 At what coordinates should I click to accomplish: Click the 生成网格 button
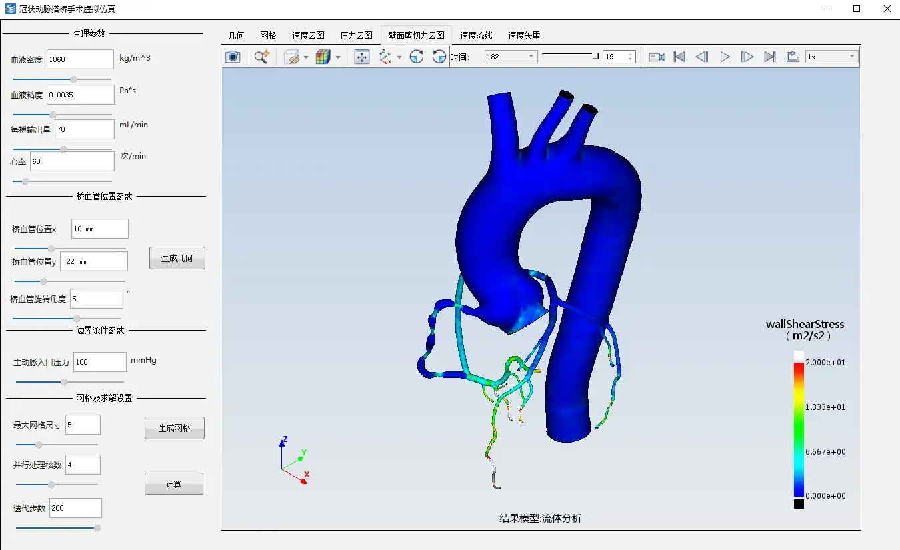pos(174,428)
